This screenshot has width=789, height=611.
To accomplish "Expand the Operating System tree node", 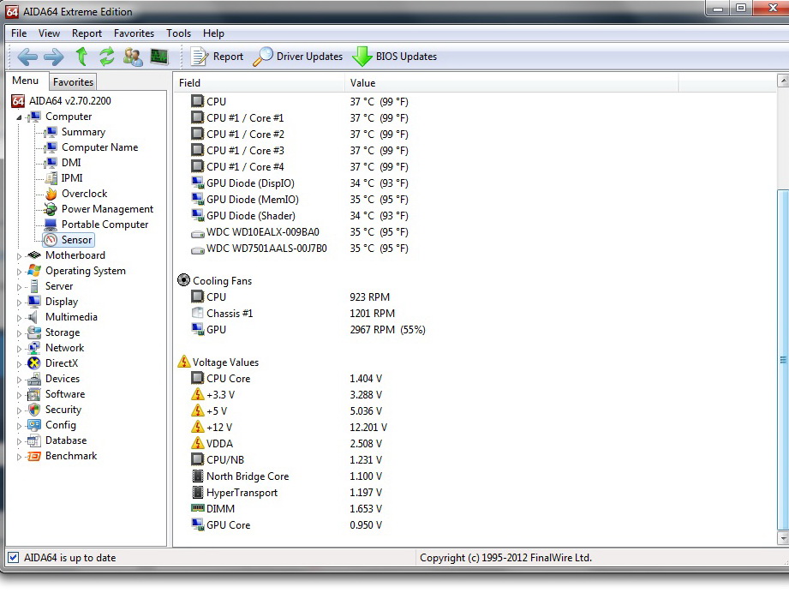I will tap(19, 272).
